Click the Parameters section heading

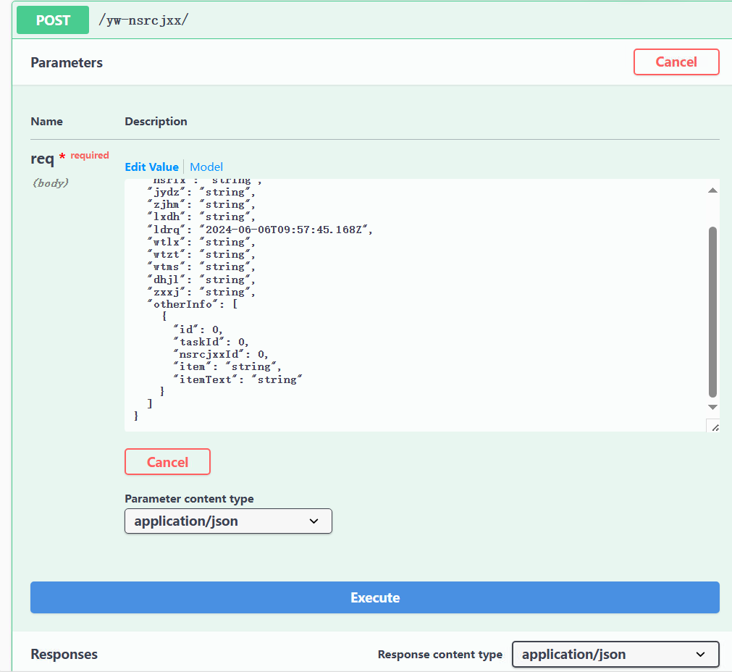coord(67,62)
